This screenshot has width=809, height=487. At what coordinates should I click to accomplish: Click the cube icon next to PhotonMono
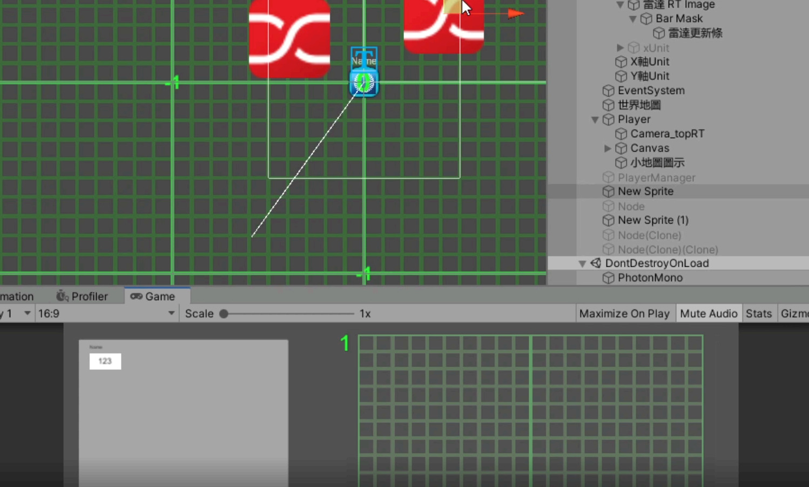tap(609, 278)
